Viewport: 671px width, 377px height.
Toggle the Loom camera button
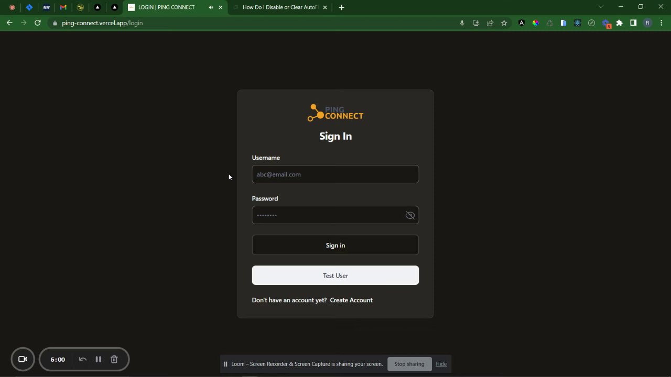[x=23, y=359]
